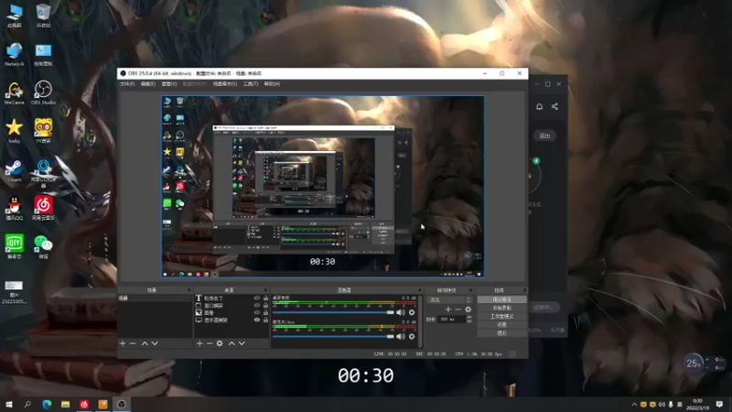Select the display capture source row
Viewport: 732px width, 412px height.
[x=232, y=320]
